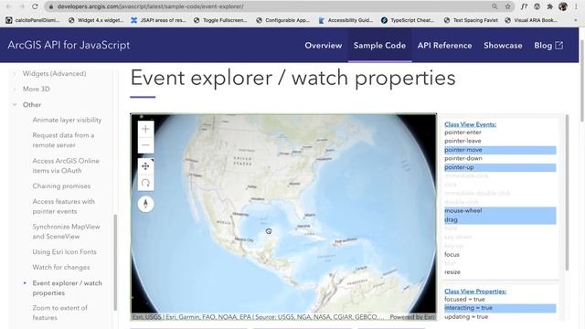Zoom out on the globe map
Screen dimensions: 585x329
tap(145, 145)
